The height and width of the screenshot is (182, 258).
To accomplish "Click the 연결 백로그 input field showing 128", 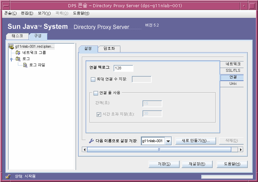I will [123, 68].
